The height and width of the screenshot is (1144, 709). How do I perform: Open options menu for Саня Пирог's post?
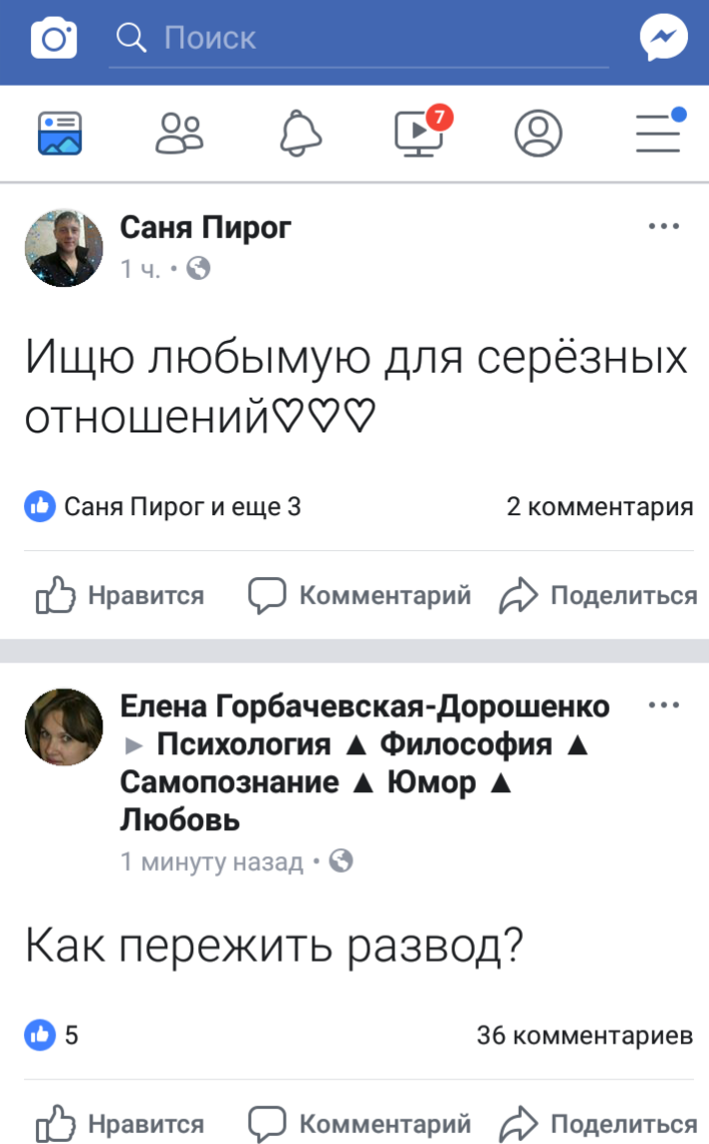[x=663, y=227]
